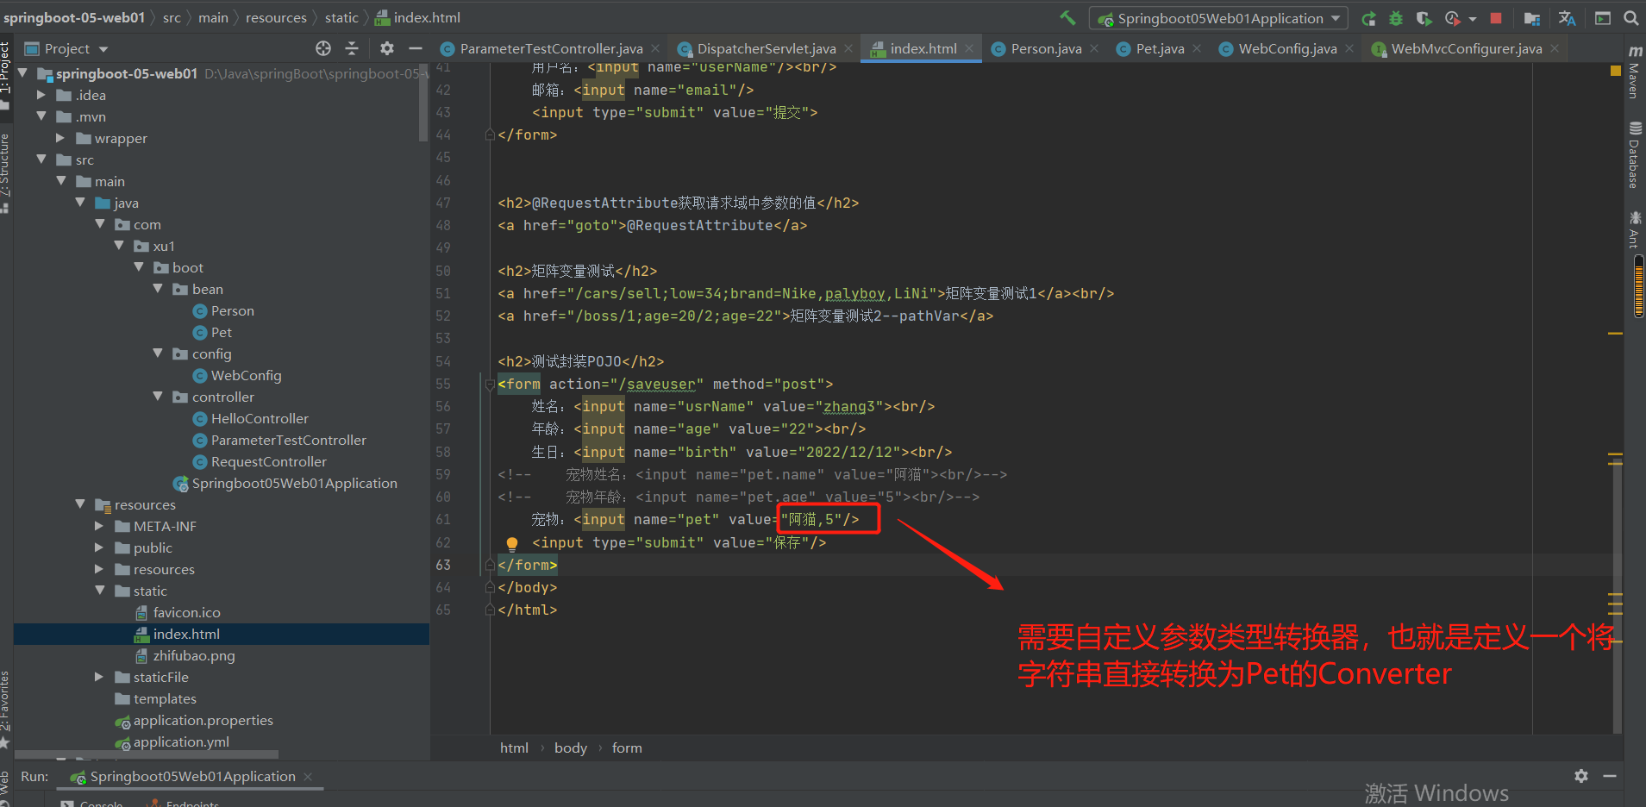Switch to DispatcherServlet.java tab

click(766, 48)
